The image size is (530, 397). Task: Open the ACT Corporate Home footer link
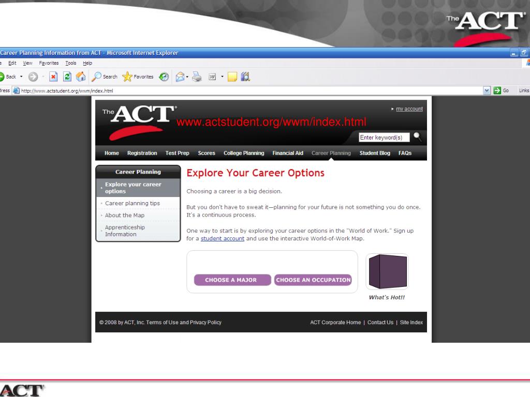[x=335, y=323]
